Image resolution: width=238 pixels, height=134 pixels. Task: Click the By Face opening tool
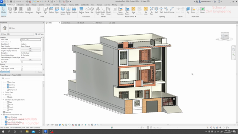point(152,11)
